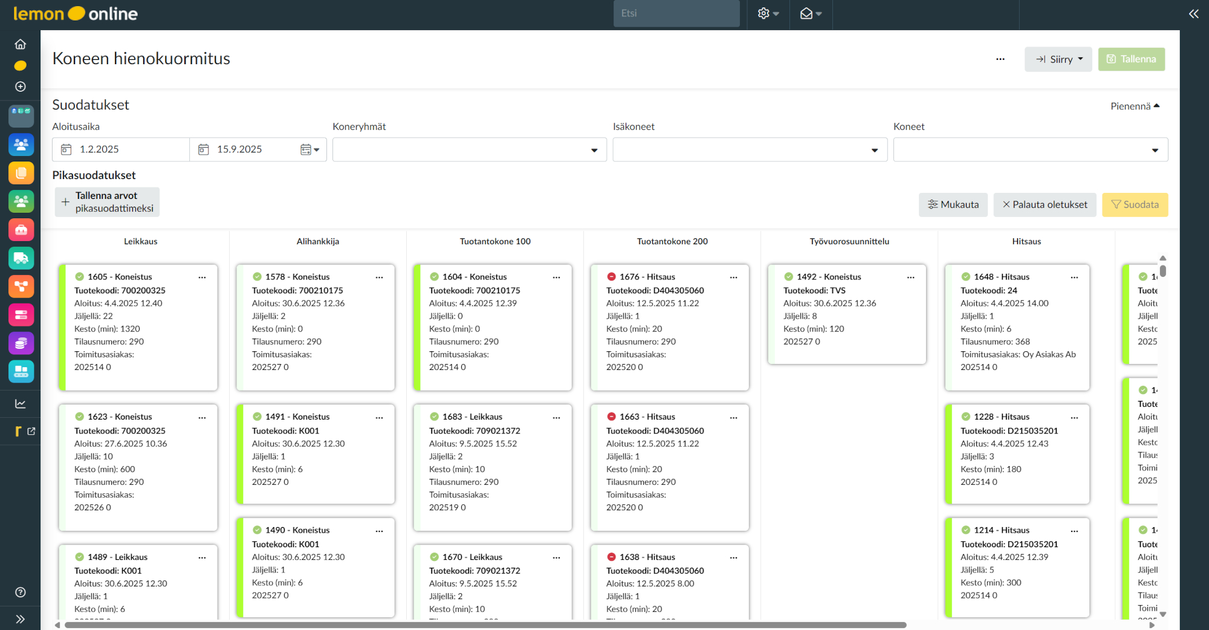This screenshot has height=630, width=1209.
Task: Click the Palauta oletukset button
Action: 1045,205
